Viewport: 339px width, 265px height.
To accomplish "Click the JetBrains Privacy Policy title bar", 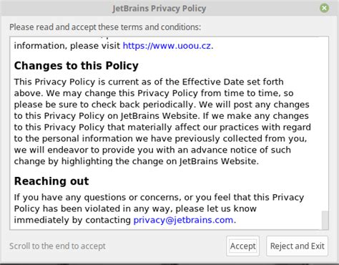I will pyautogui.click(x=159, y=9).
